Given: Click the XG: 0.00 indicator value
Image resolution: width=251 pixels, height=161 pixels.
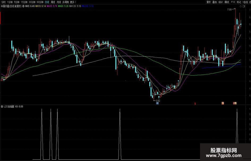Looking at the screenshot, I should point(19,107).
